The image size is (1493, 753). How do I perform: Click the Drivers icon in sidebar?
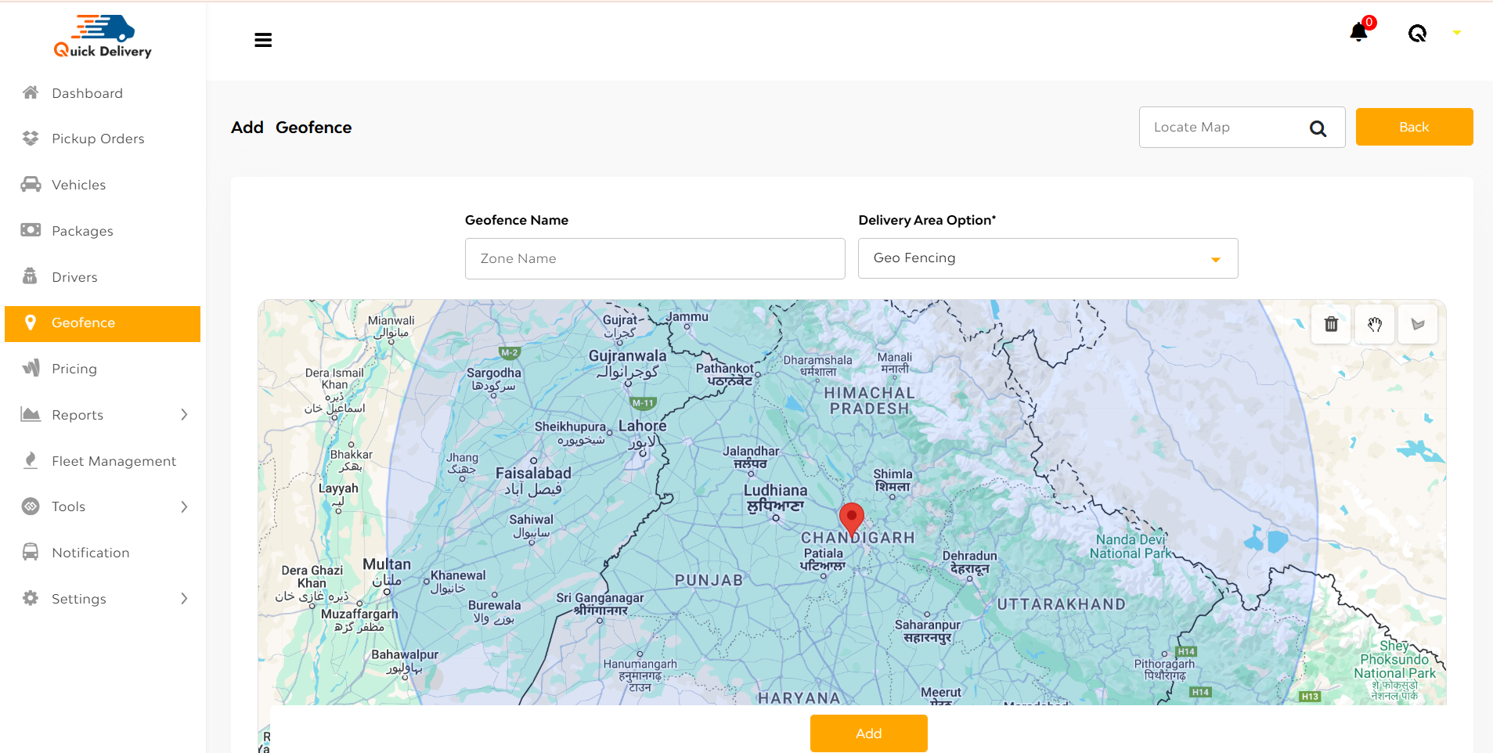click(31, 276)
